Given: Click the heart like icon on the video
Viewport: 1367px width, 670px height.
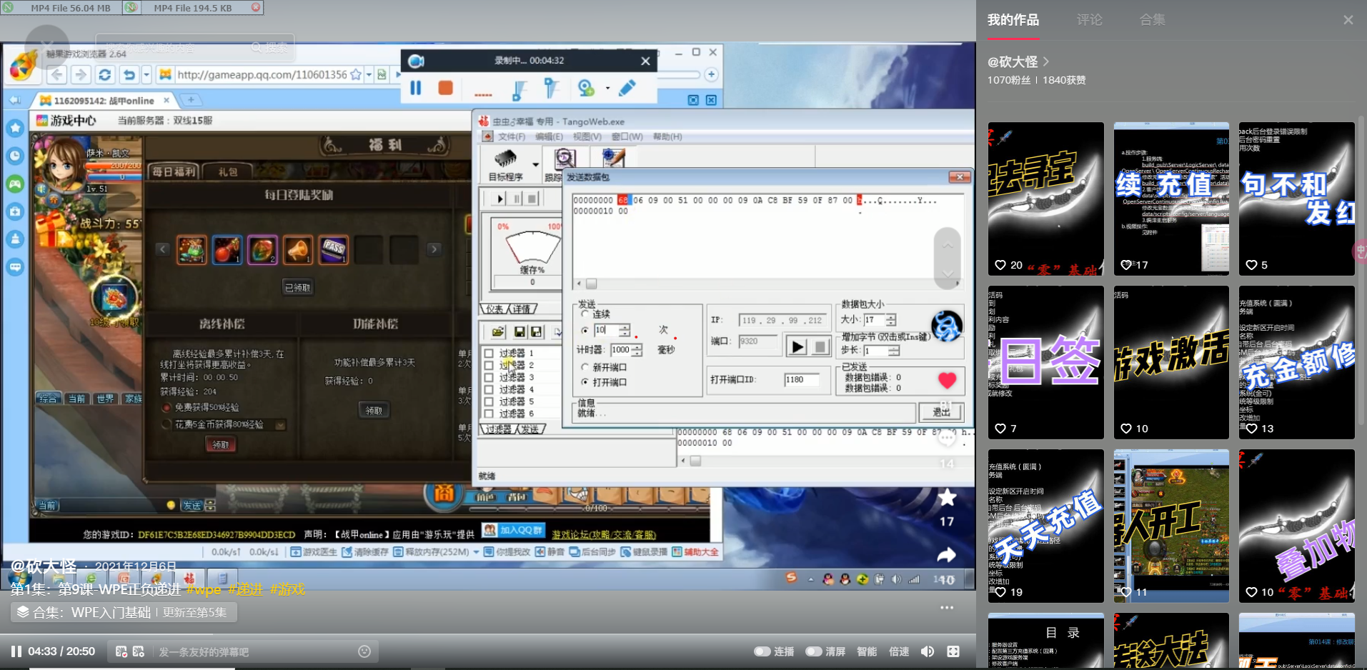Looking at the screenshot, I should coord(947,381).
